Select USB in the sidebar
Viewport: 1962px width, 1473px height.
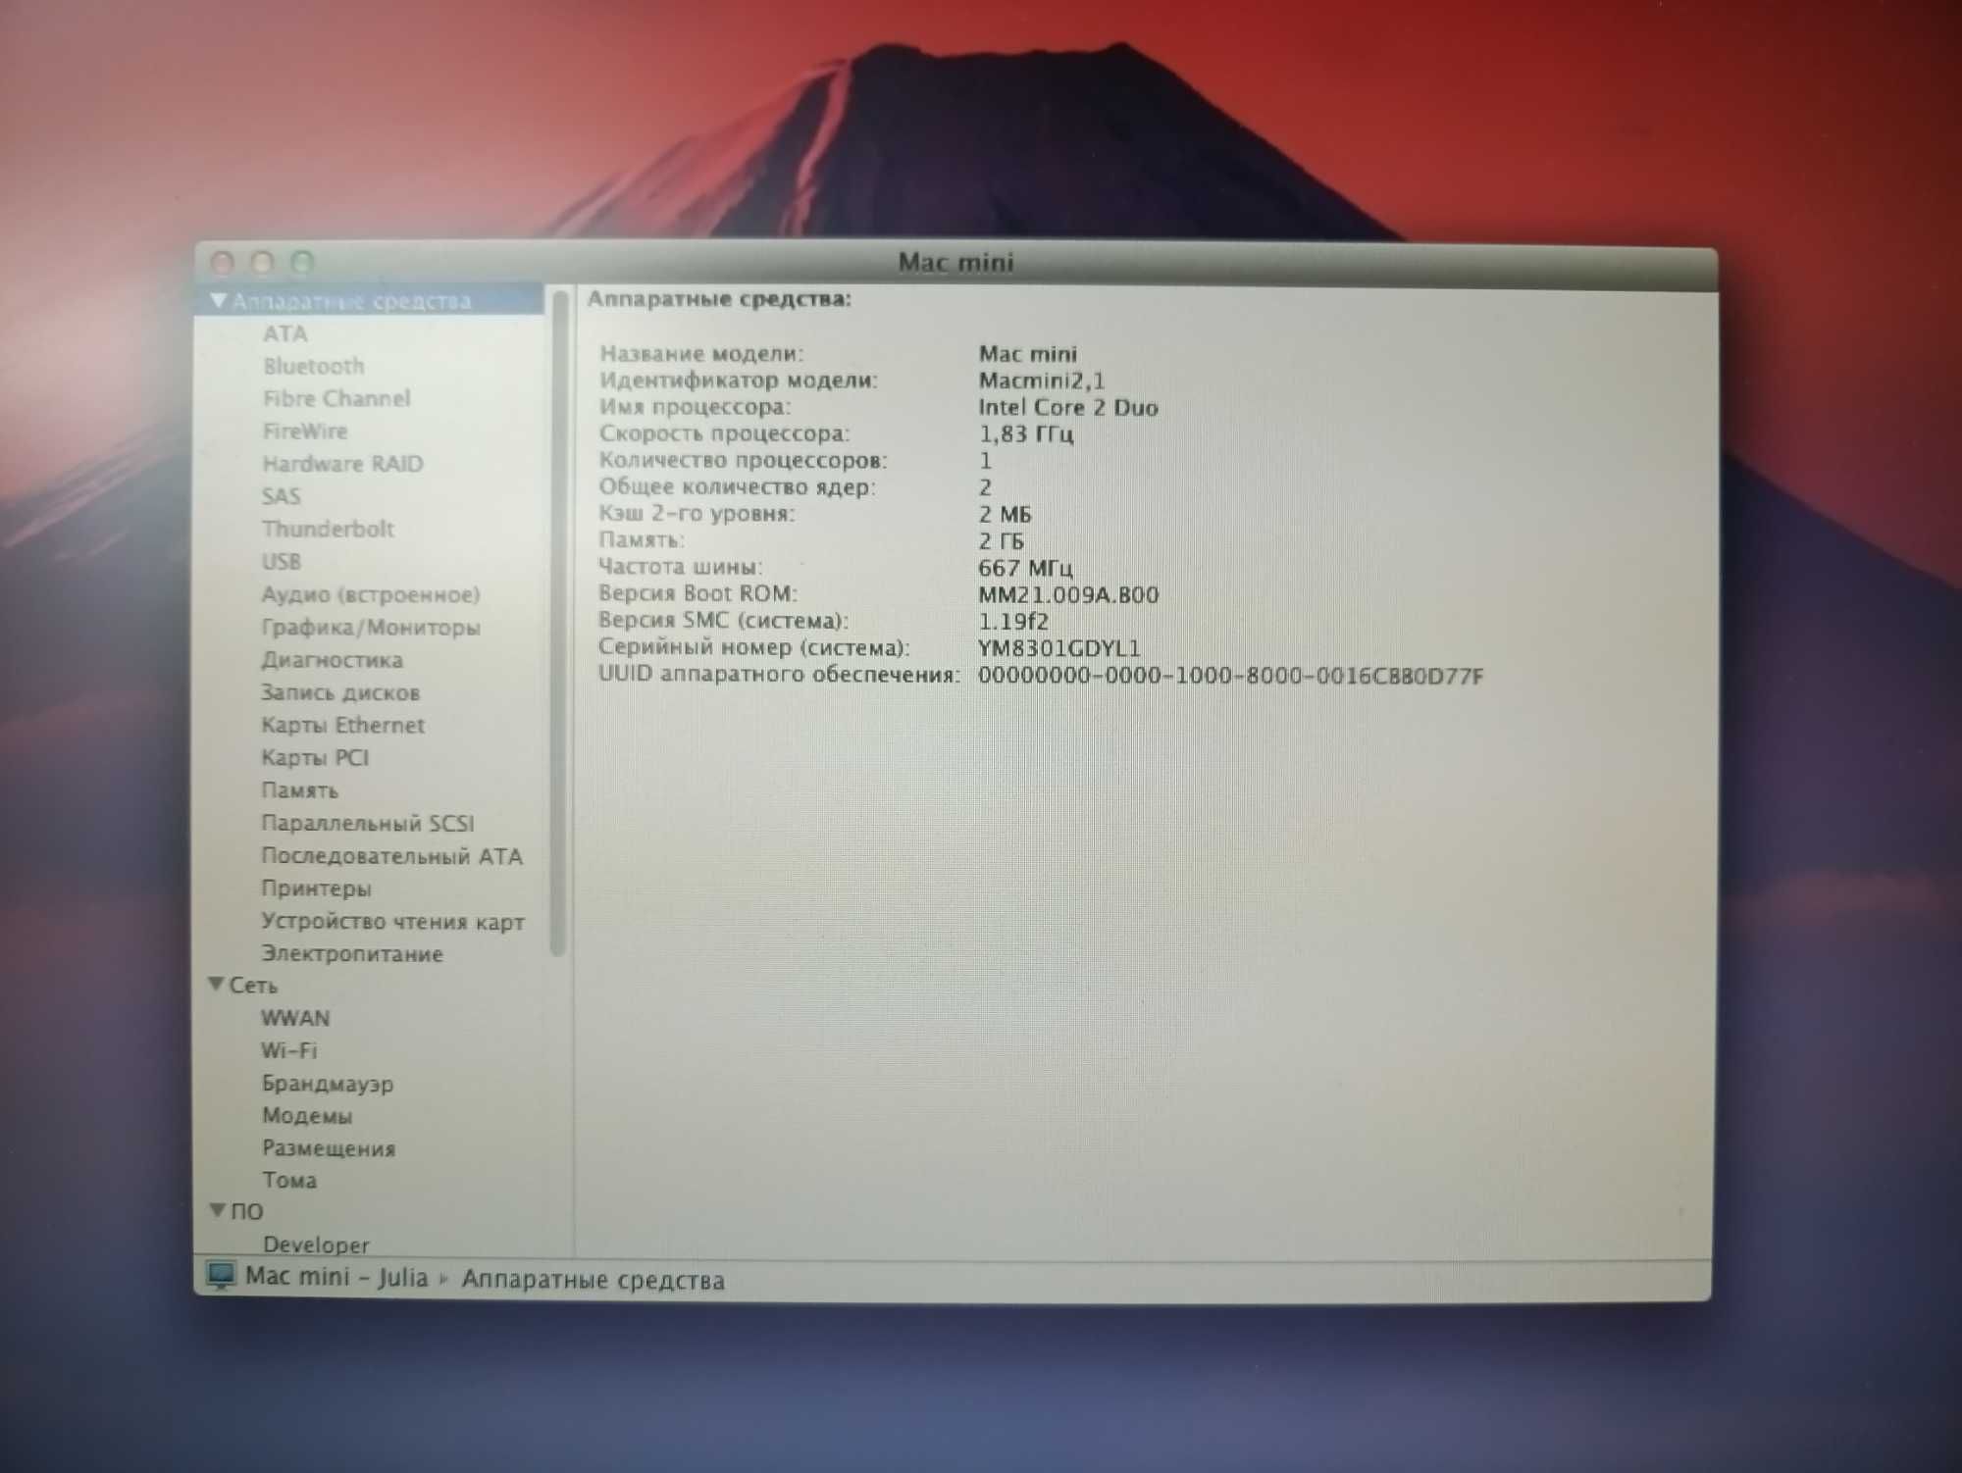(x=281, y=561)
